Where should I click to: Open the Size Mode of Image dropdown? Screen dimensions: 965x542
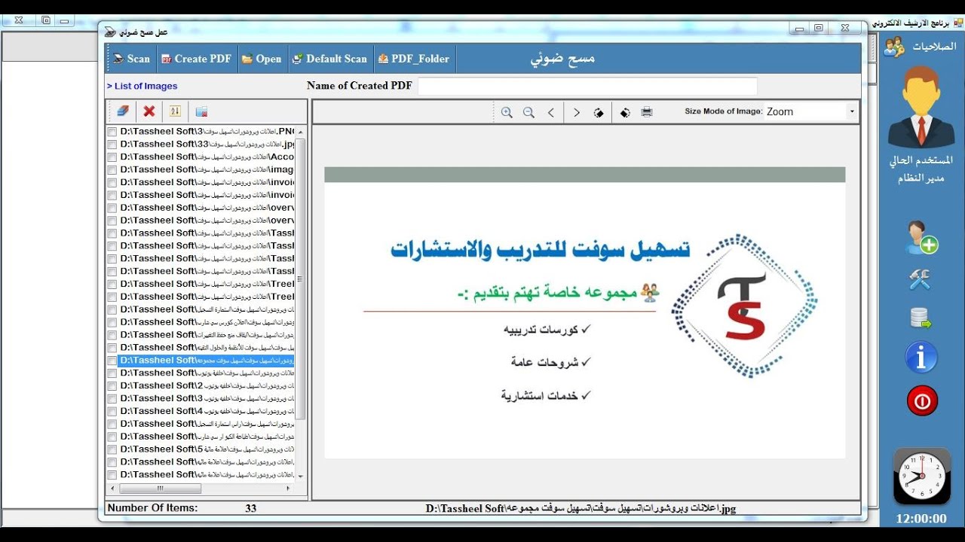(x=853, y=111)
